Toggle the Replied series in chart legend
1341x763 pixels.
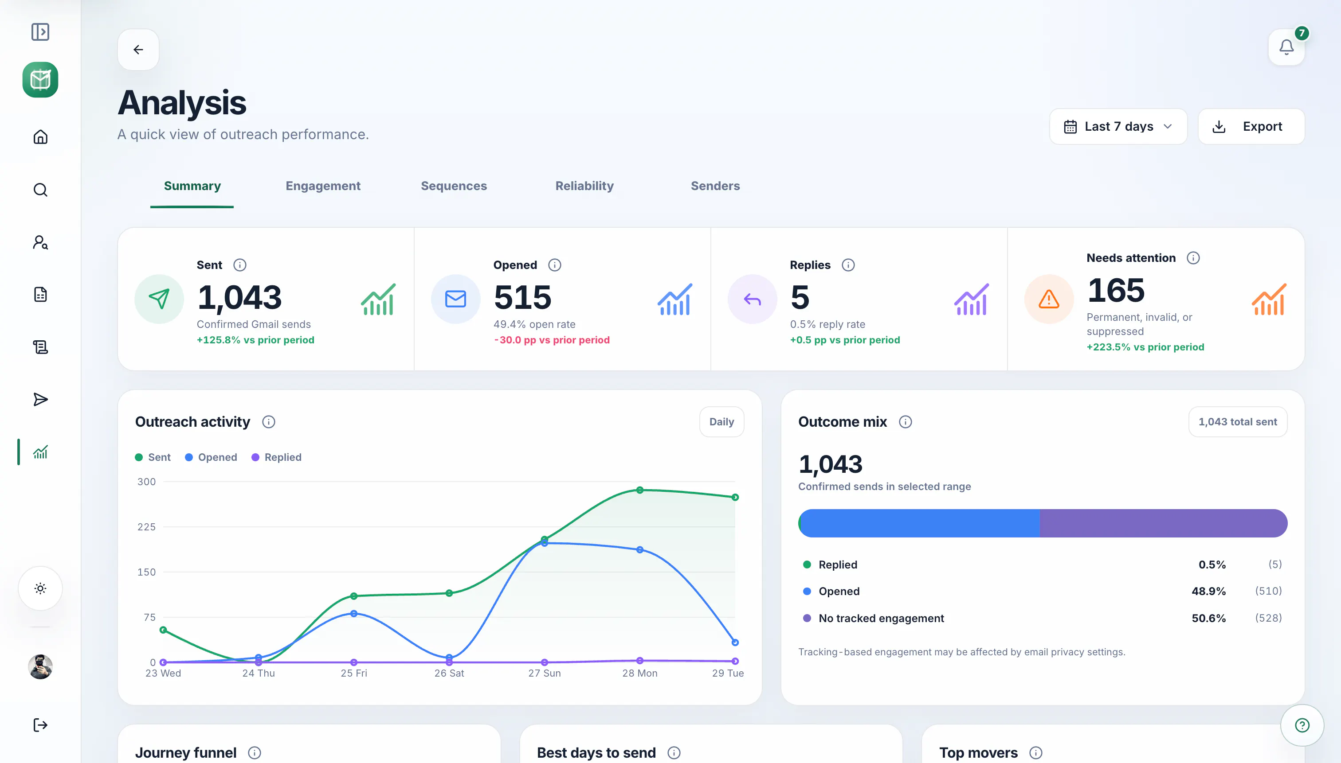click(x=276, y=457)
